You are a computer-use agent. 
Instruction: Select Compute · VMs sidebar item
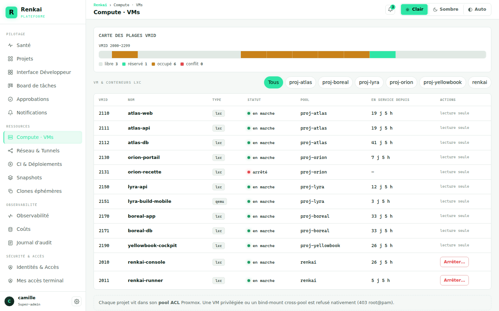[x=43, y=137]
